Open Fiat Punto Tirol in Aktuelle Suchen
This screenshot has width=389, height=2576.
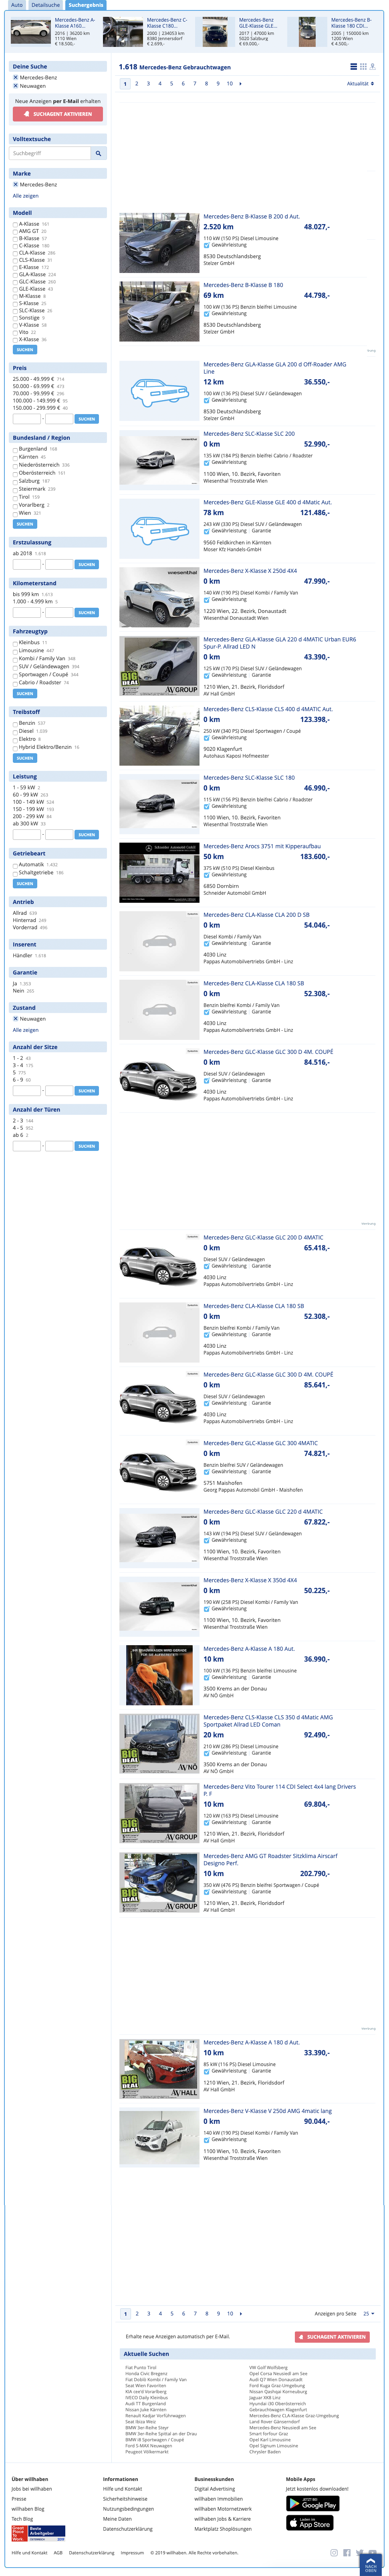tap(141, 2367)
